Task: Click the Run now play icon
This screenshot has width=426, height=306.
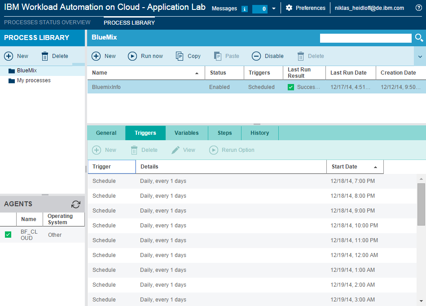Action: tap(132, 56)
